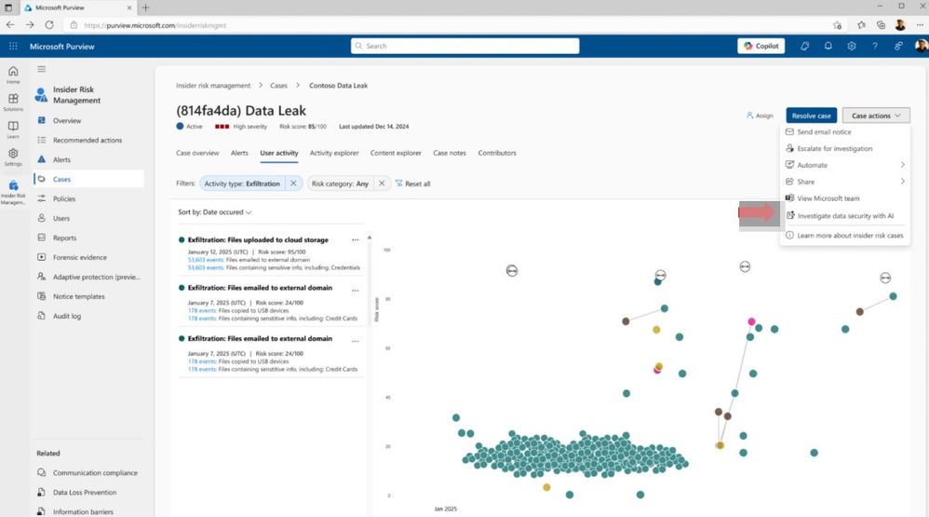The width and height of the screenshot is (929, 517).
Task: Switch to Activity explorer tab
Action: [x=334, y=153]
